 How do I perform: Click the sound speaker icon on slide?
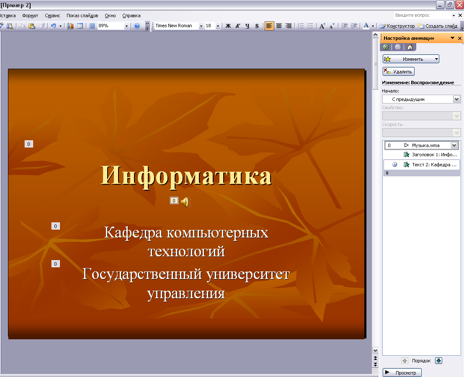pos(186,202)
